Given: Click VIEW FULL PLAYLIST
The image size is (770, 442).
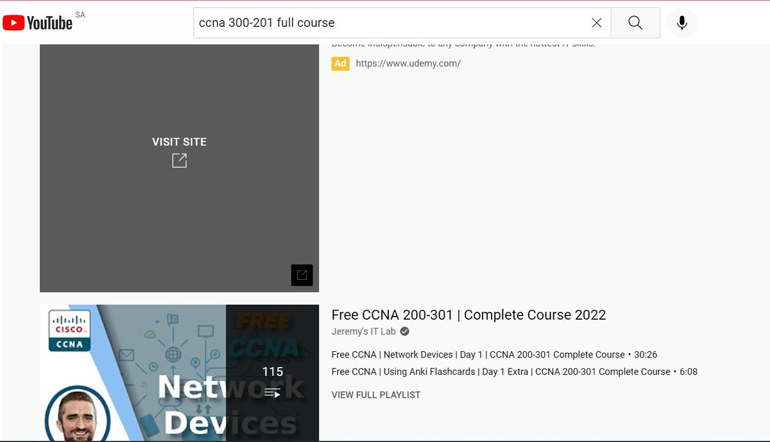Looking at the screenshot, I should pos(376,395).
